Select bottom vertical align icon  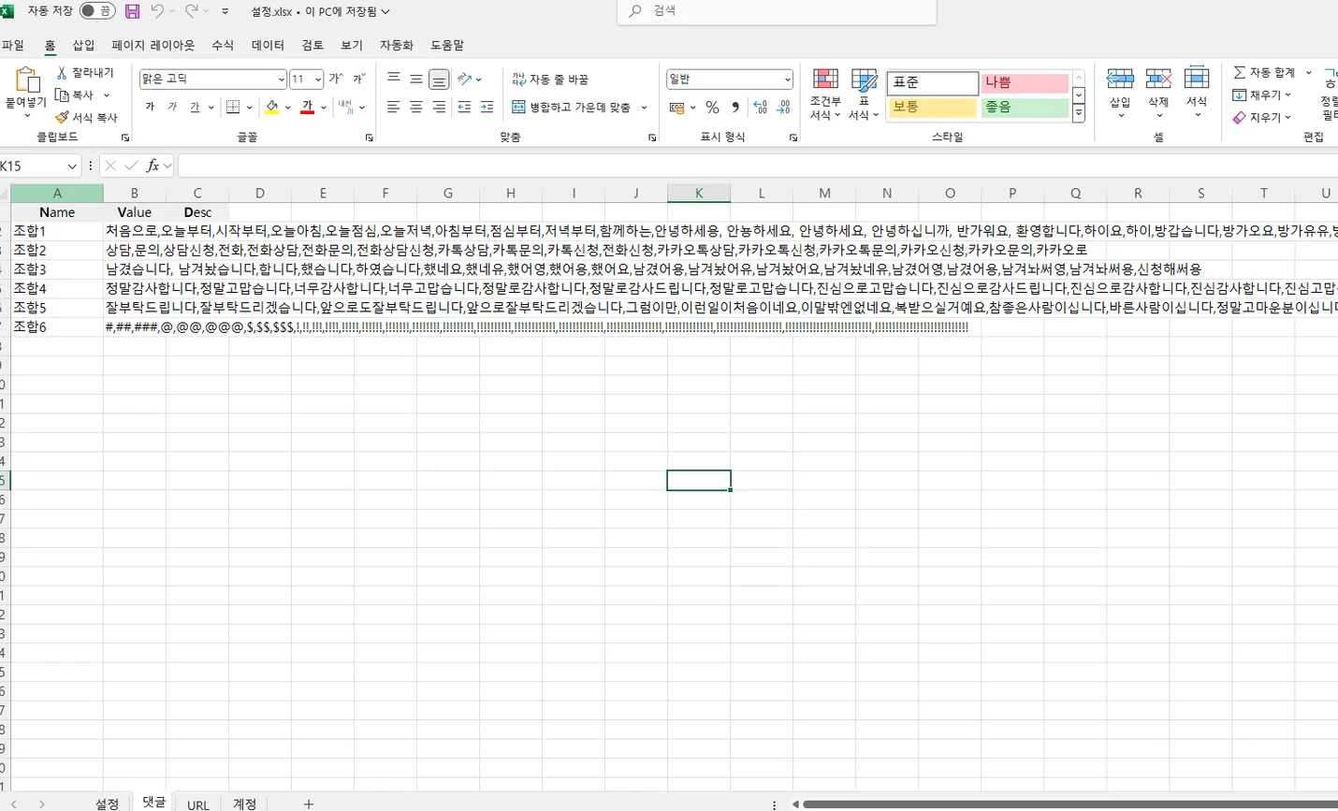click(439, 80)
